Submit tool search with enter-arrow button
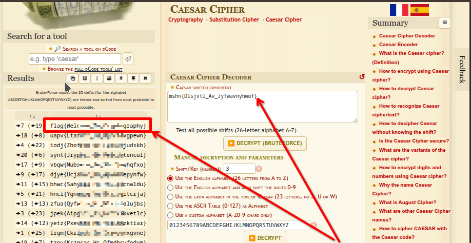 128,59
